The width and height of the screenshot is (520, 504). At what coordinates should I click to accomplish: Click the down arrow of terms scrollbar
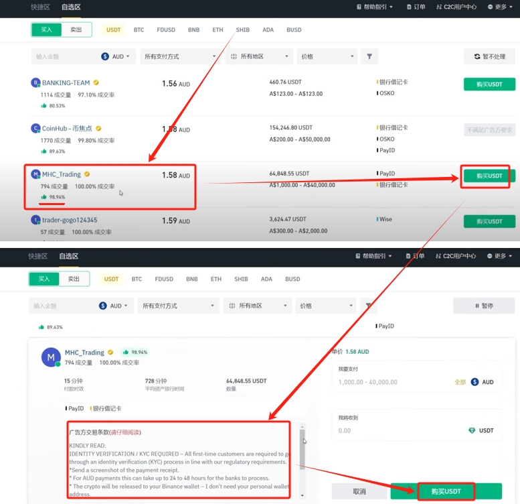coord(302,495)
